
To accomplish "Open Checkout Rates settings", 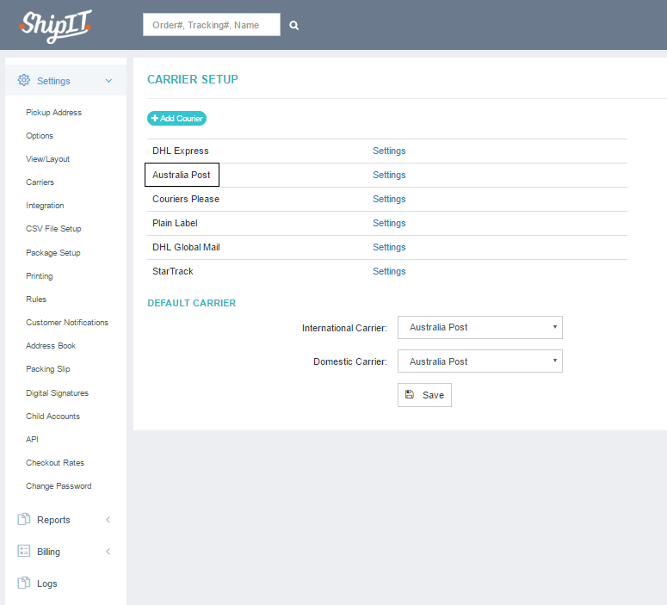I will [55, 462].
